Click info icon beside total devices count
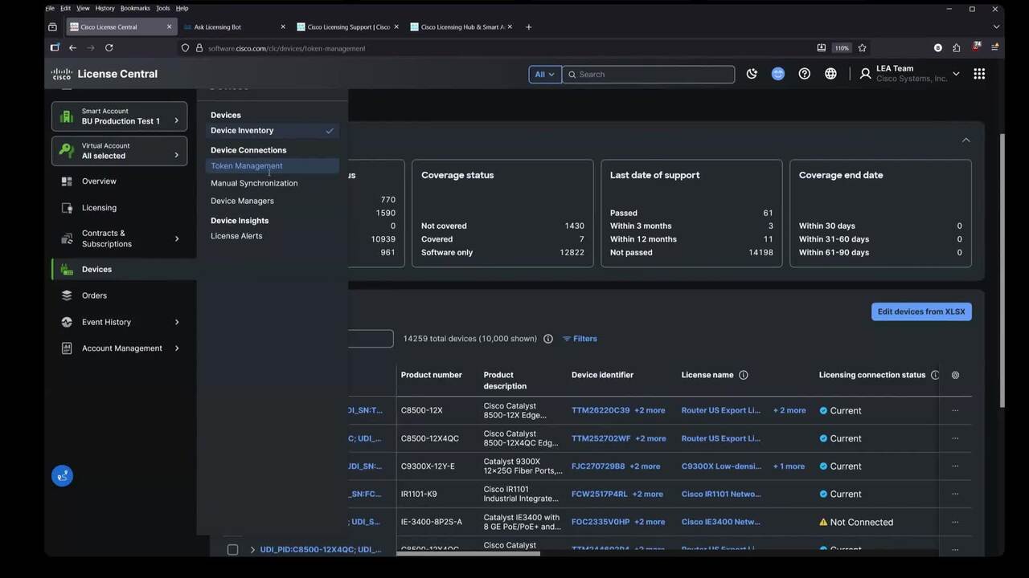 [548, 339]
